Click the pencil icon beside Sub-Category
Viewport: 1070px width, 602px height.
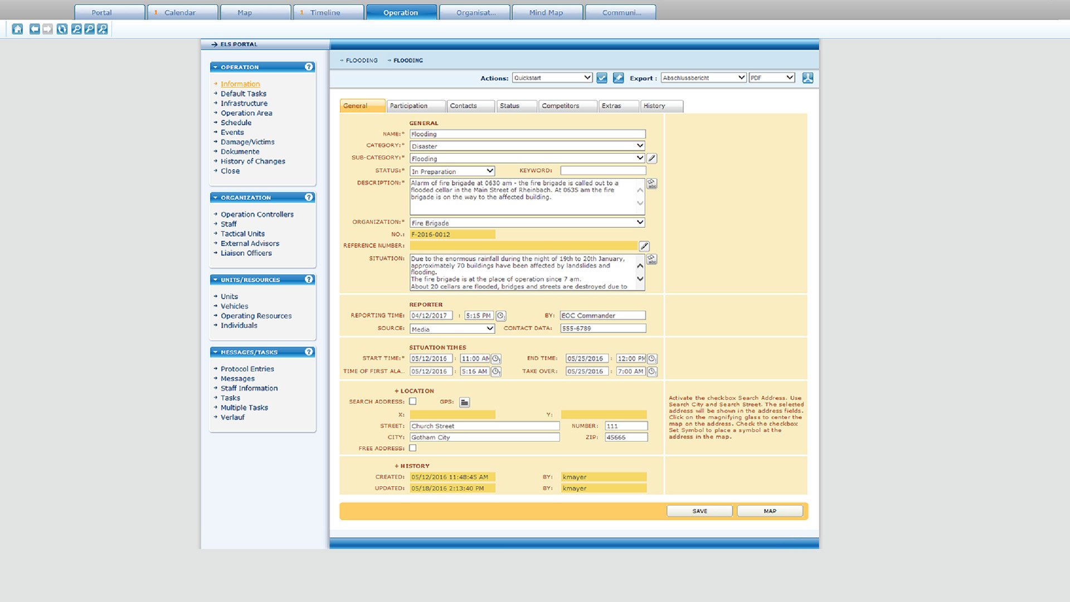[652, 158]
